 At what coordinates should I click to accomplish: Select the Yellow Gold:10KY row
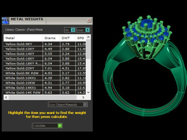point(45,49)
